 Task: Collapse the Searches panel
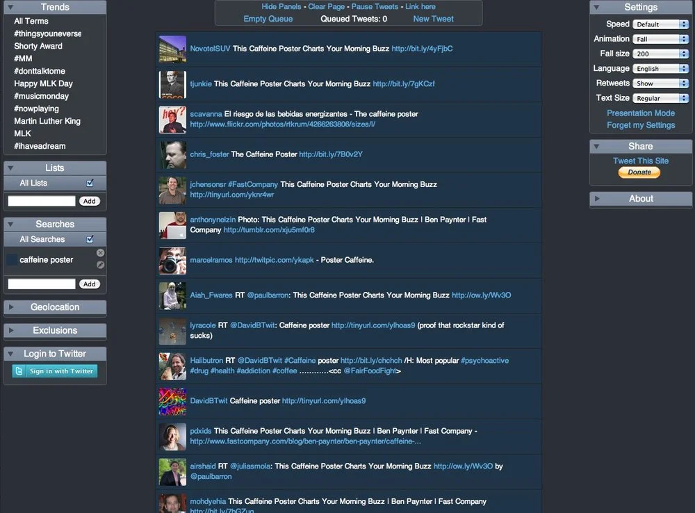pyautogui.click(x=10, y=225)
